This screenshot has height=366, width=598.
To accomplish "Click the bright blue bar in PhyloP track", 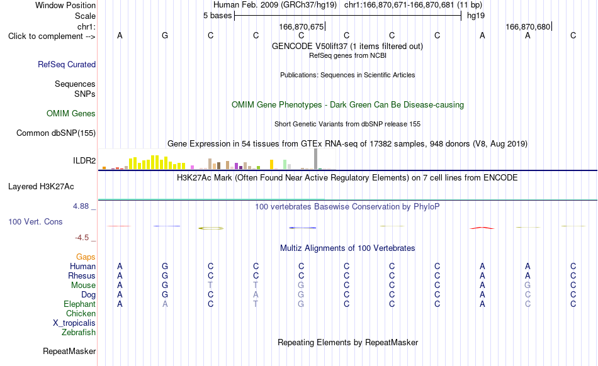I will pos(302,228).
